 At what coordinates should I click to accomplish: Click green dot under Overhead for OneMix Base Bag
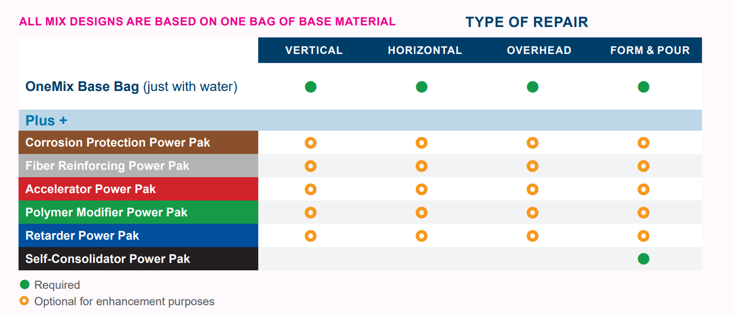532,87
